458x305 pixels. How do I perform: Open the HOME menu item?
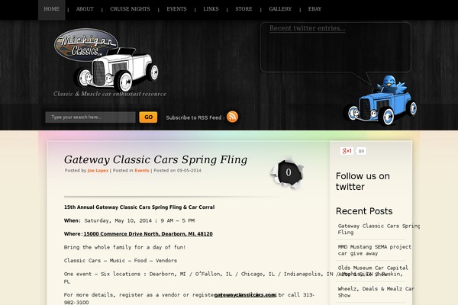[x=52, y=9]
